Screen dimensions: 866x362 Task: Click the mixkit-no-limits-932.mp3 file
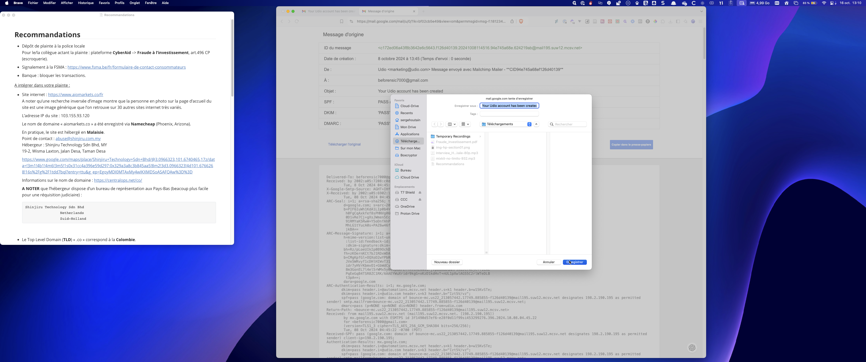(455, 159)
